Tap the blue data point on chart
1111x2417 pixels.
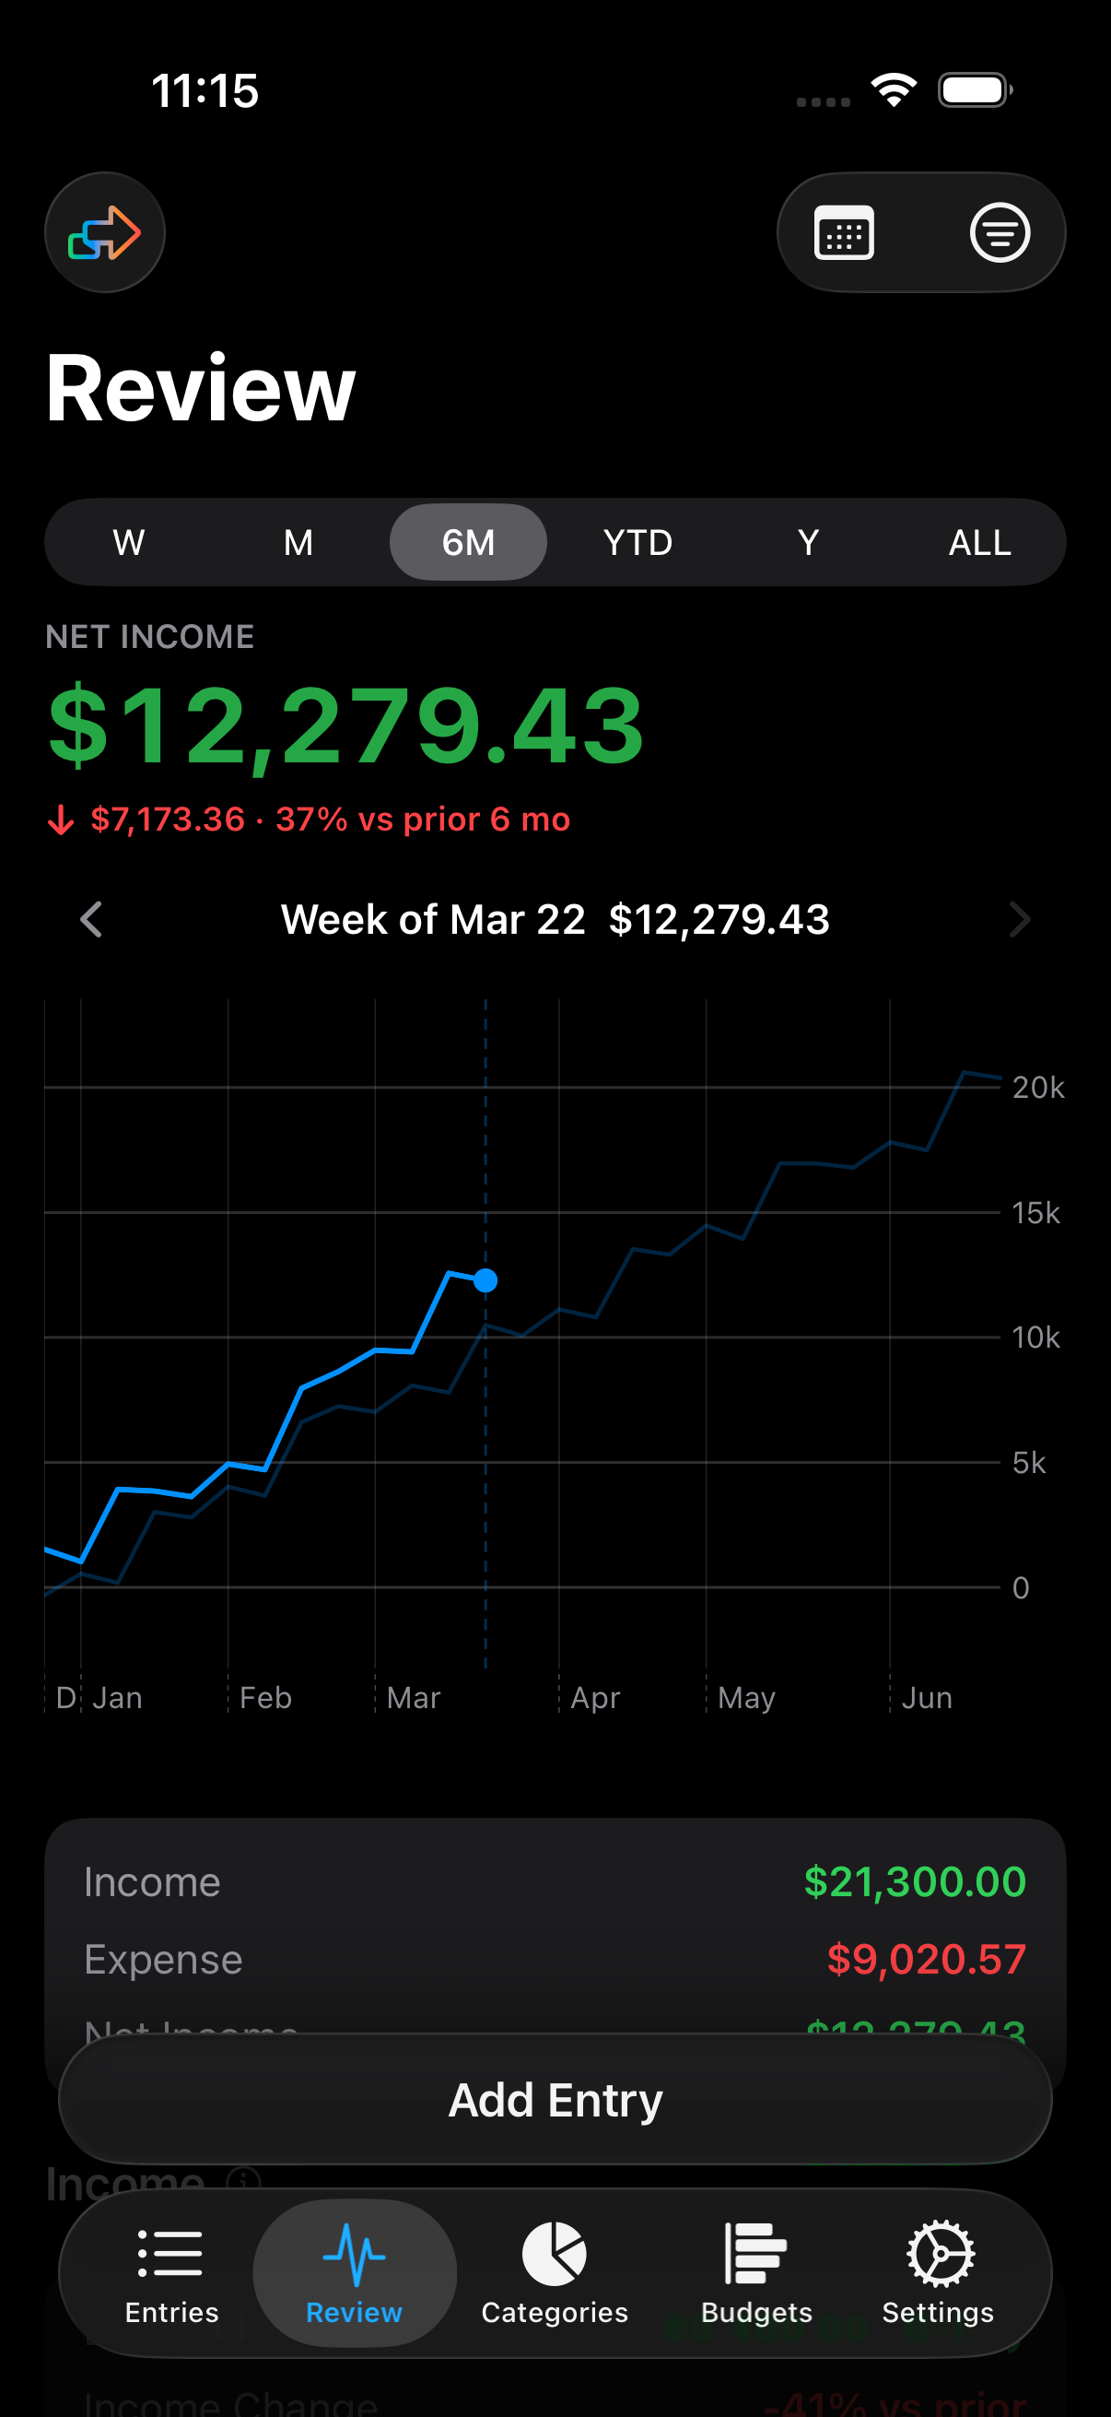click(x=485, y=1279)
